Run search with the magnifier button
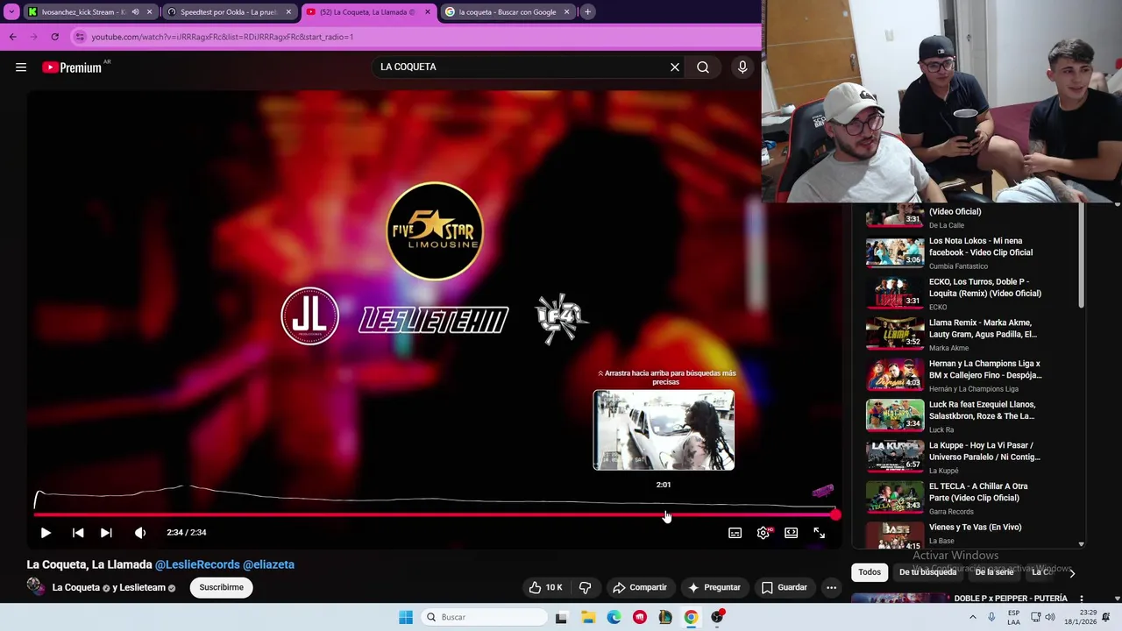The height and width of the screenshot is (631, 1122). (x=703, y=67)
